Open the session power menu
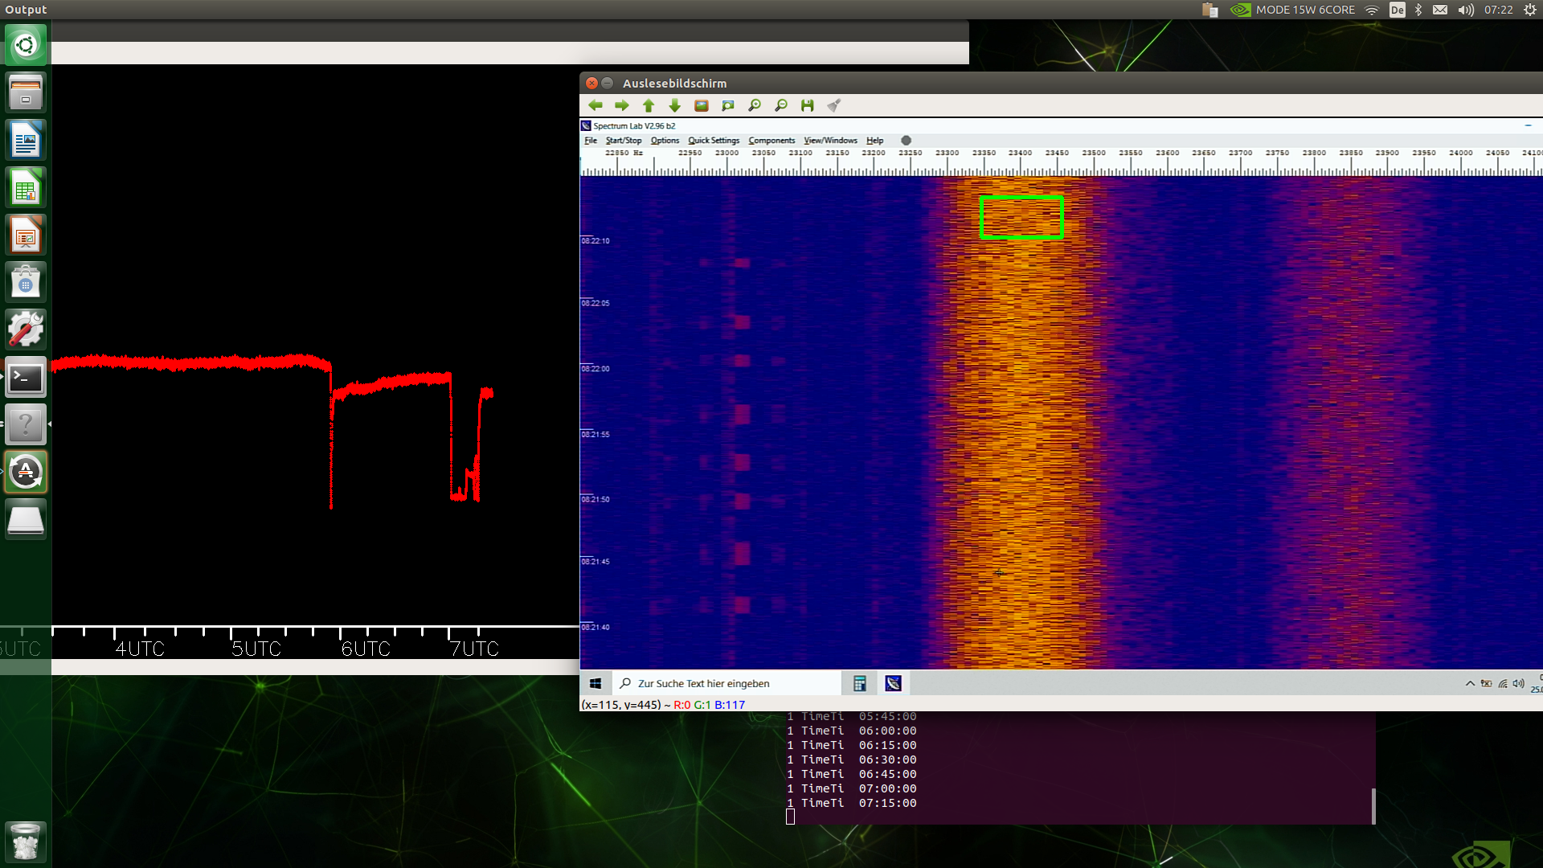Viewport: 1543px width, 868px height. pyautogui.click(x=1530, y=10)
